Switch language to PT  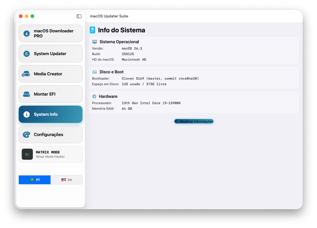pyautogui.click(x=35, y=180)
